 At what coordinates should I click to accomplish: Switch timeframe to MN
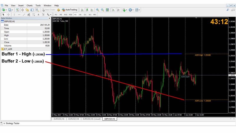pyautogui.click(x=95, y=14)
